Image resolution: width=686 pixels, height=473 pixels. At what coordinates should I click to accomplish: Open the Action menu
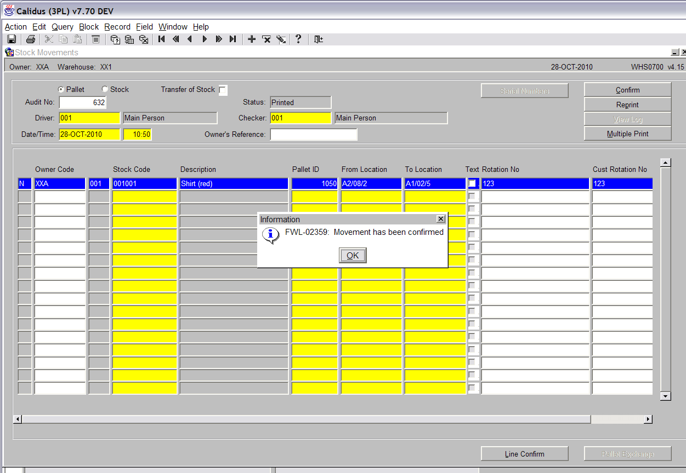pyautogui.click(x=16, y=27)
